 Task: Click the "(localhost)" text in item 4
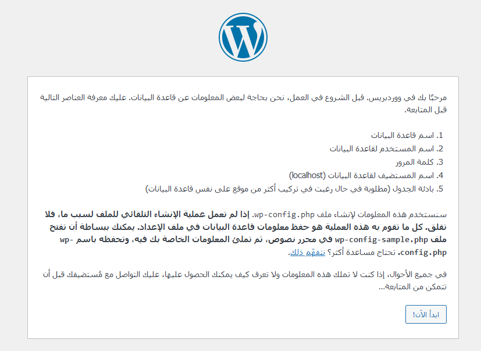(x=307, y=175)
